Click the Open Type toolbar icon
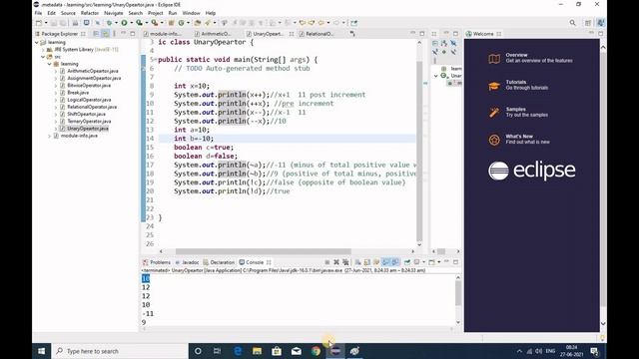Image resolution: width=639 pixels, height=359 pixels. 198,23
